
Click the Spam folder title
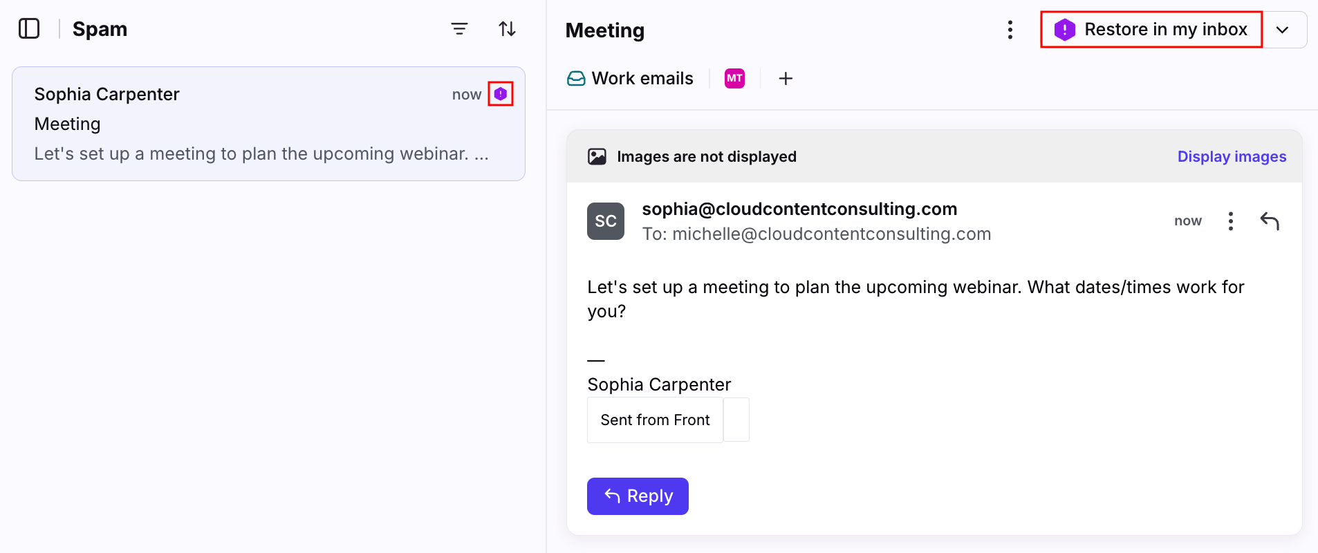pos(100,29)
